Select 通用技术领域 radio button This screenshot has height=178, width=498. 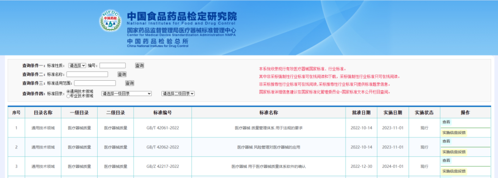pyautogui.click(x=68, y=91)
